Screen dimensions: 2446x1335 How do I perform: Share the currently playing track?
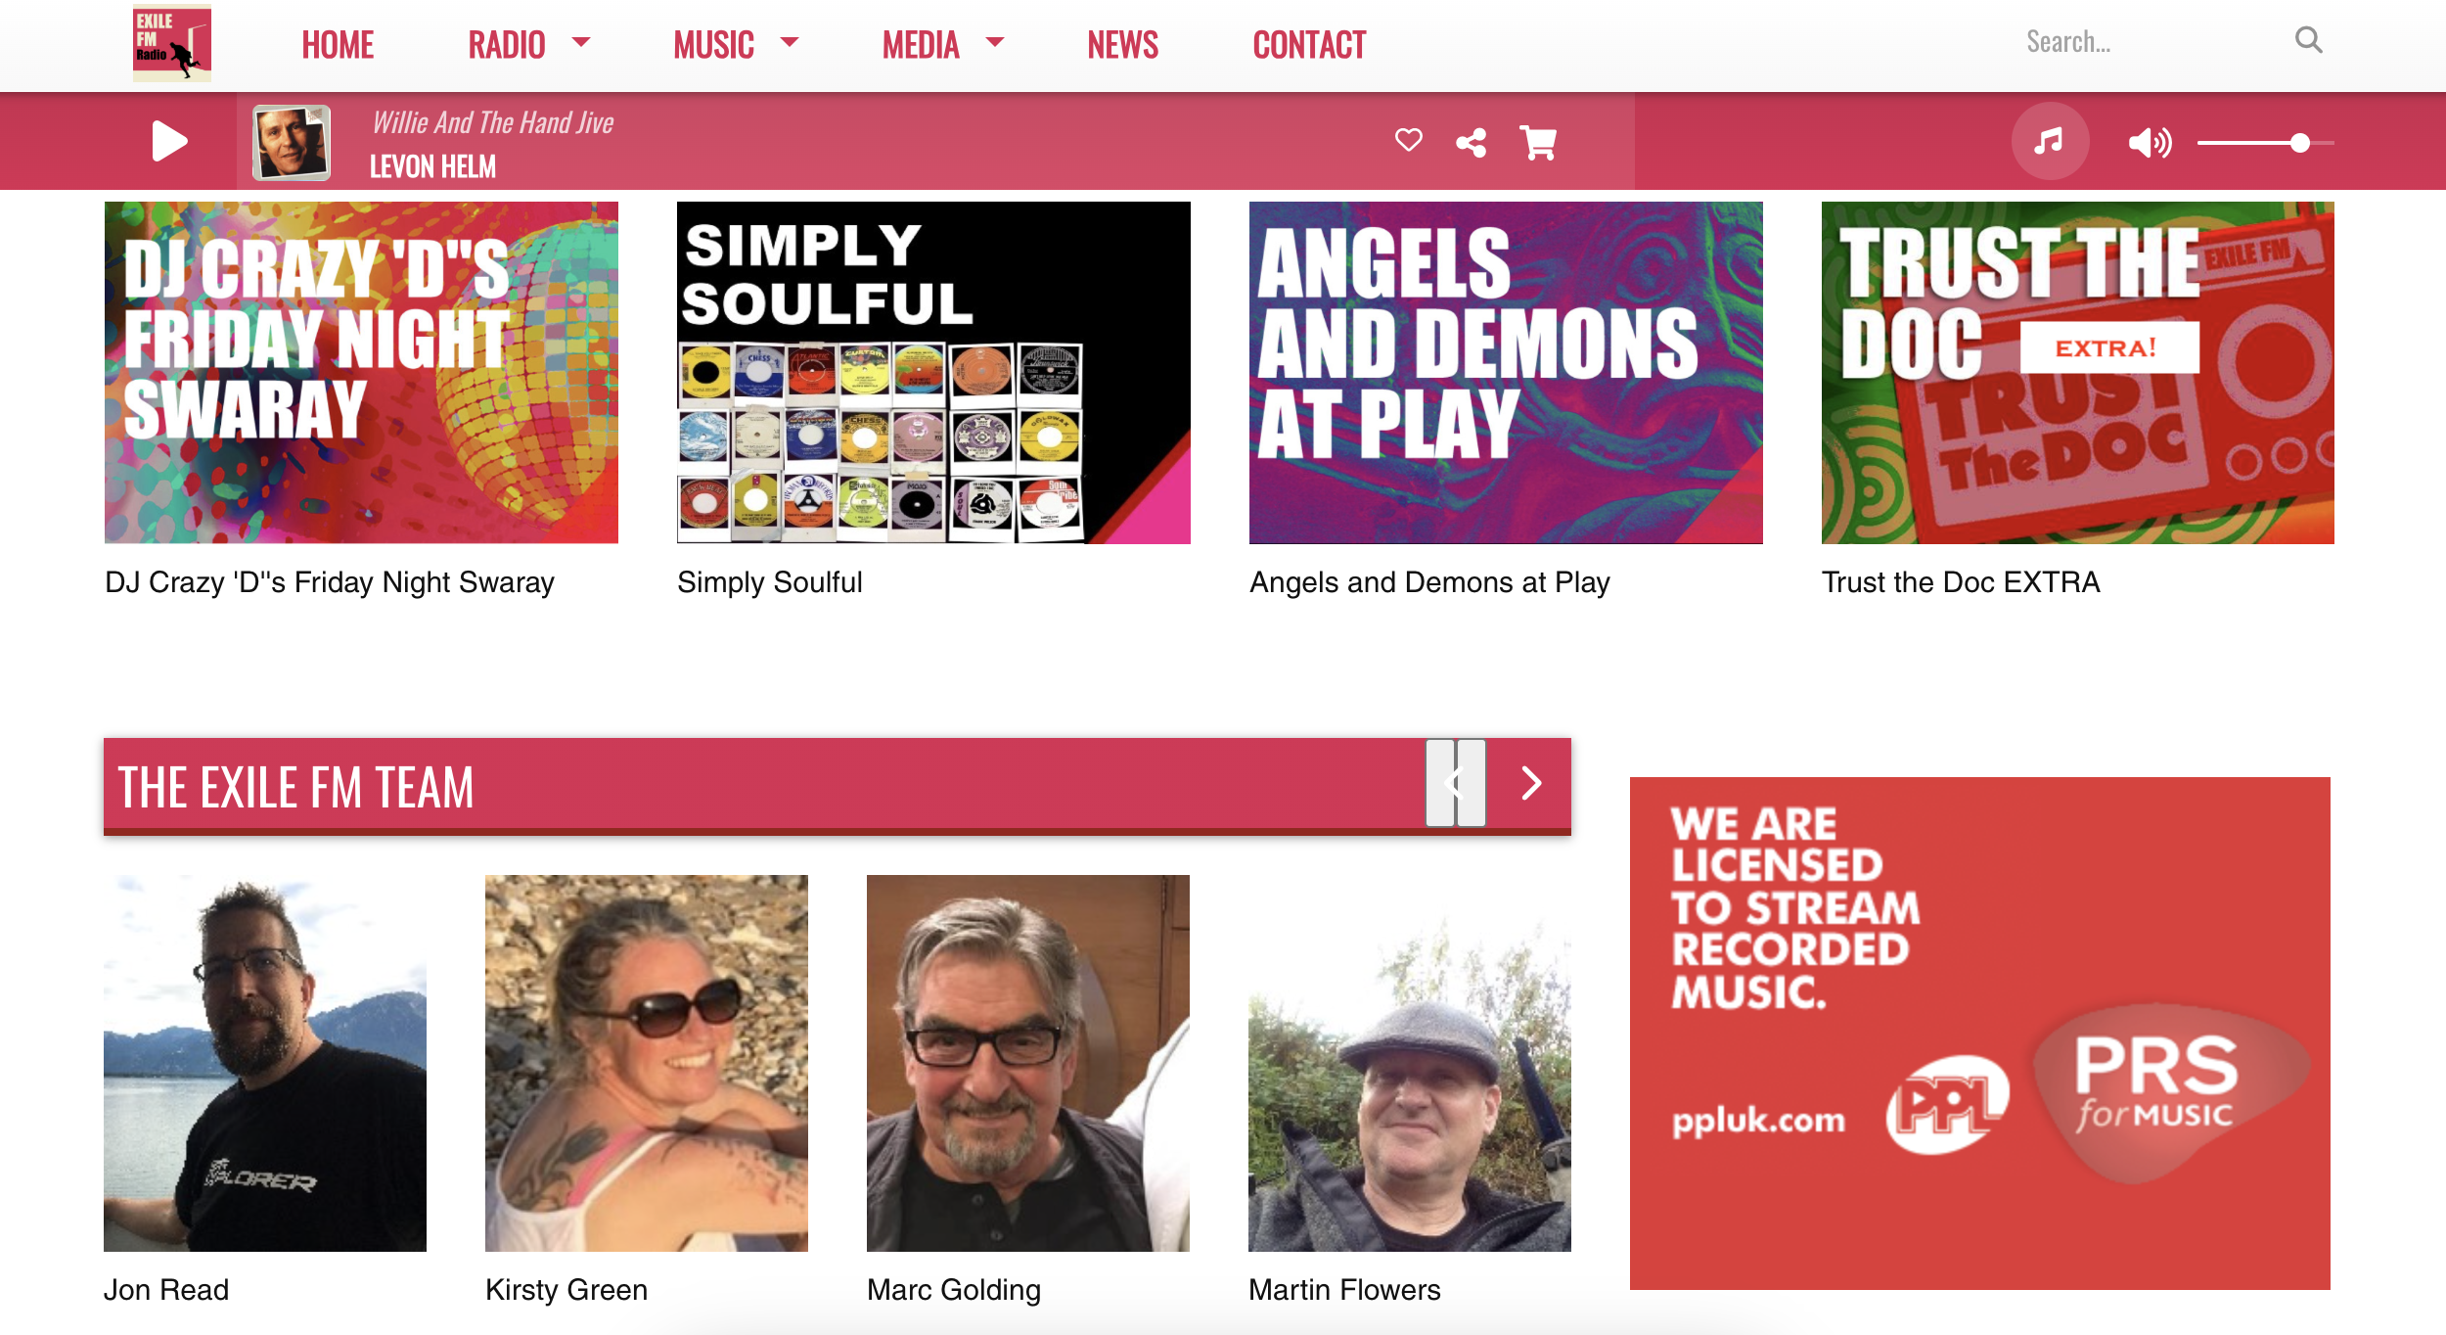[1471, 143]
